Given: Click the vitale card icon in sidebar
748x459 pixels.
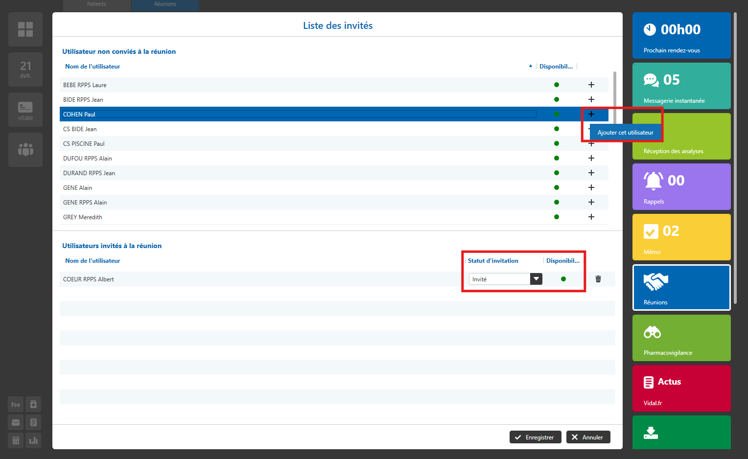Looking at the screenshot, I should 25,110.
